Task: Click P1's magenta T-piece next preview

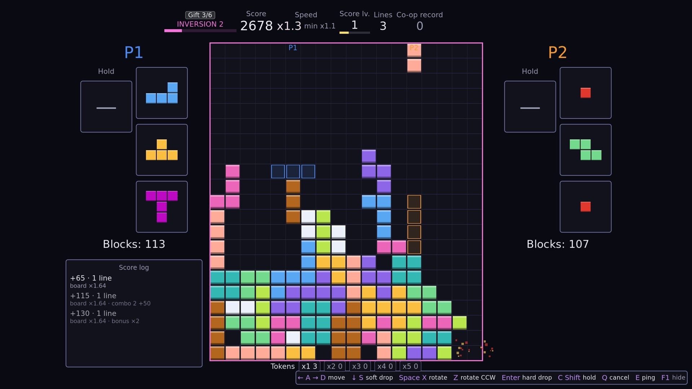Action: [162, 207]
